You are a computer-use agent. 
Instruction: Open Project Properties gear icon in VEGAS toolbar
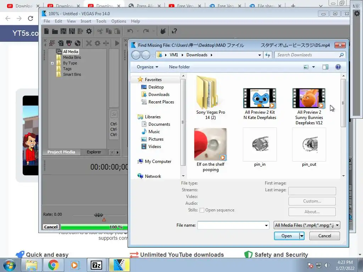89,31
